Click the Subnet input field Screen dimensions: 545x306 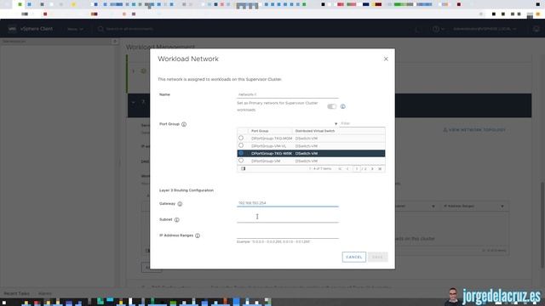[288, 218]
